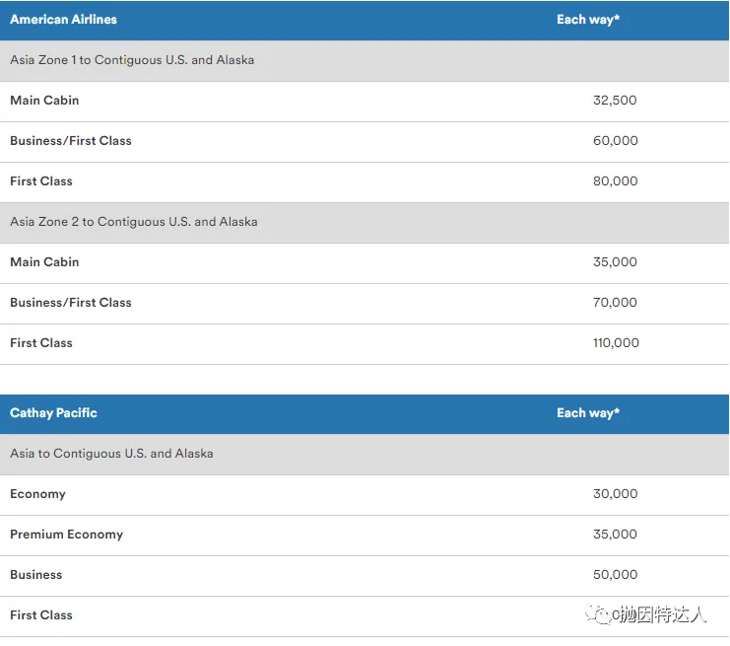This screenshot has height=646, width=730.
Task: Select the 110,000 miles value
Action: pos(616,343)
